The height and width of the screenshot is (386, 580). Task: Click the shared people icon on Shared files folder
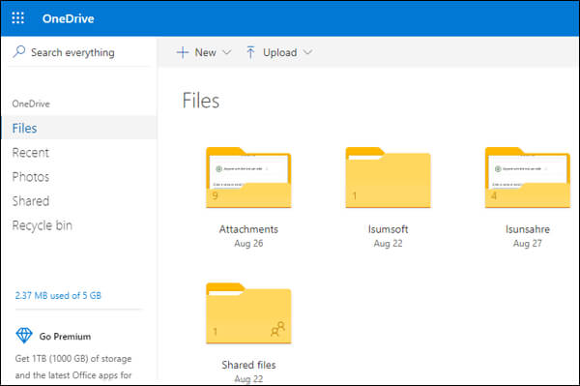pyautogui.click(x=277, y=329)
